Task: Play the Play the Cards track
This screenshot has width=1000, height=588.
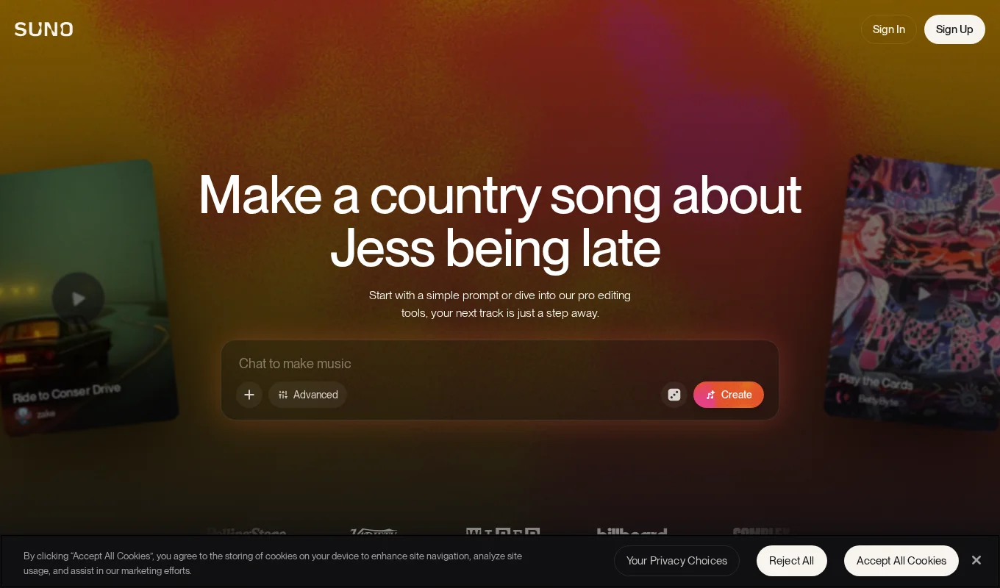Action: click(x=924, y=294)
